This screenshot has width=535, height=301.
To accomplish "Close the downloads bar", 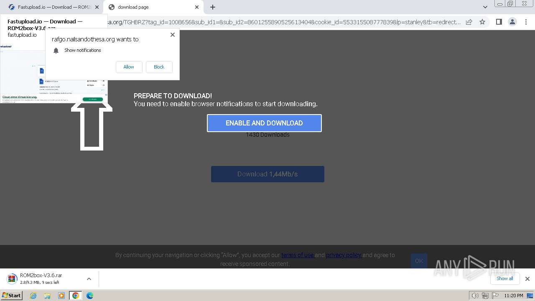I will (x=527, y=279).
